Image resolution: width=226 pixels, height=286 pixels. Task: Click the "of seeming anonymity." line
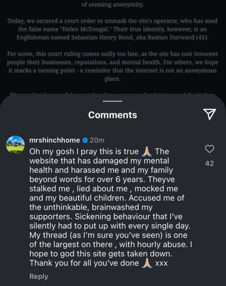[x=113, y=4]
